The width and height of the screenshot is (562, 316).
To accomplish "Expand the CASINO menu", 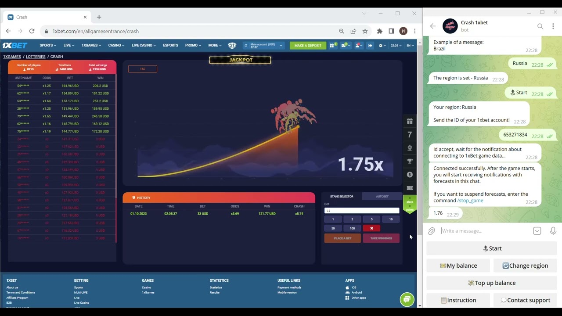I will point(116,45).
